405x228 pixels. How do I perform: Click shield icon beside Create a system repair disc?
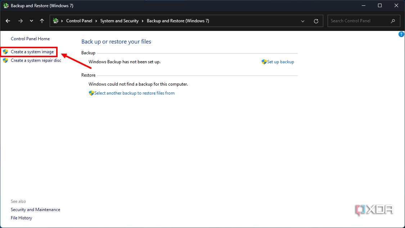(5, 60)
